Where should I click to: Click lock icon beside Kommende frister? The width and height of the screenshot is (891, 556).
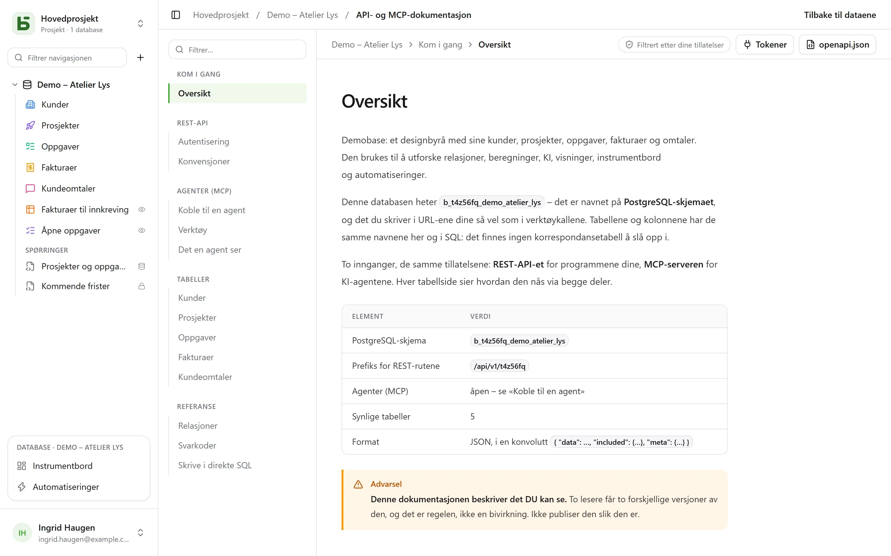point(141,286)
